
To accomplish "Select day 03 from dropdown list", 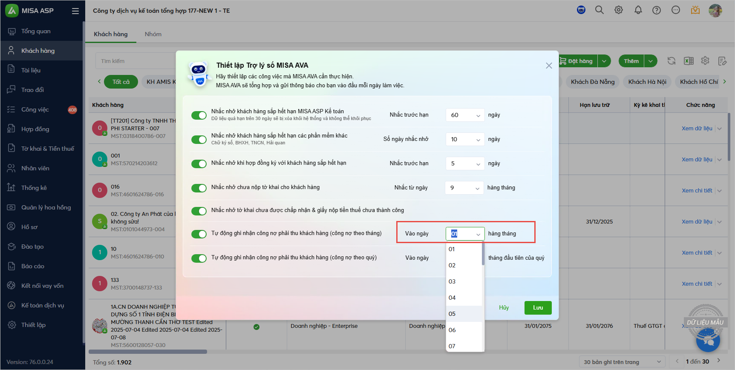I will click(x=464, y=281).
